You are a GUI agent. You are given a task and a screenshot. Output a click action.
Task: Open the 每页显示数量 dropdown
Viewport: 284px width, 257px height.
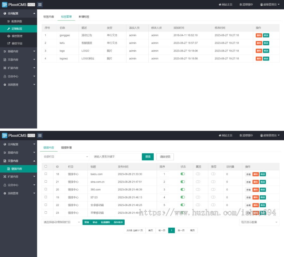[259, 222]
